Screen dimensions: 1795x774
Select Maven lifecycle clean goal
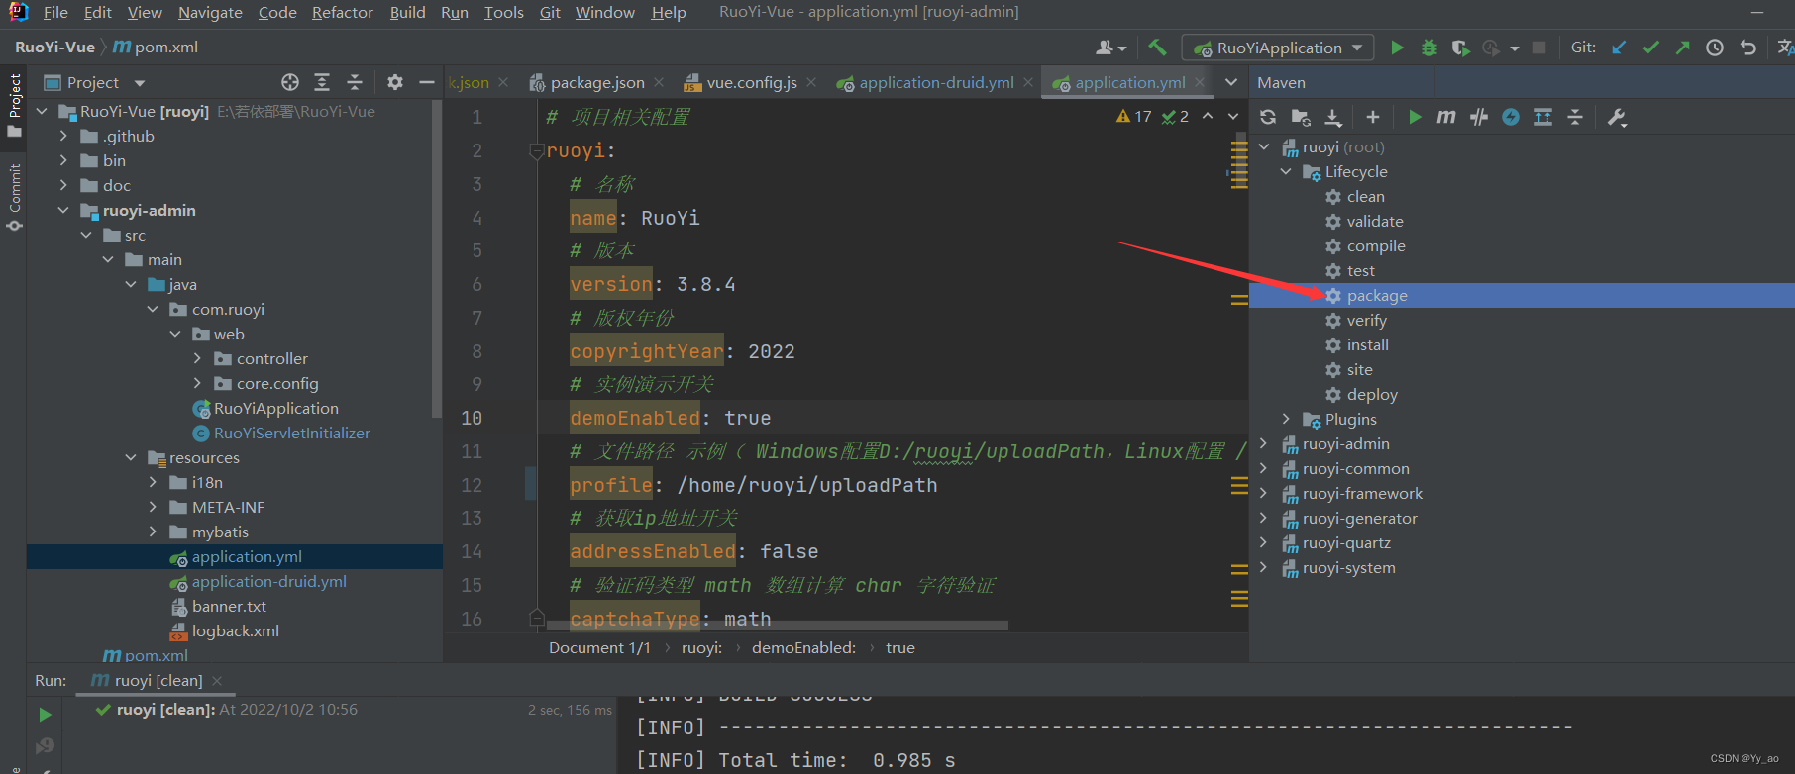click(1365, 196)
